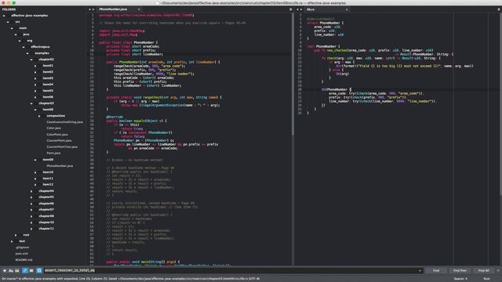Click the Find Prev button
The width and height of the screenshot is (502, 282).
click(x=460, y=270)
